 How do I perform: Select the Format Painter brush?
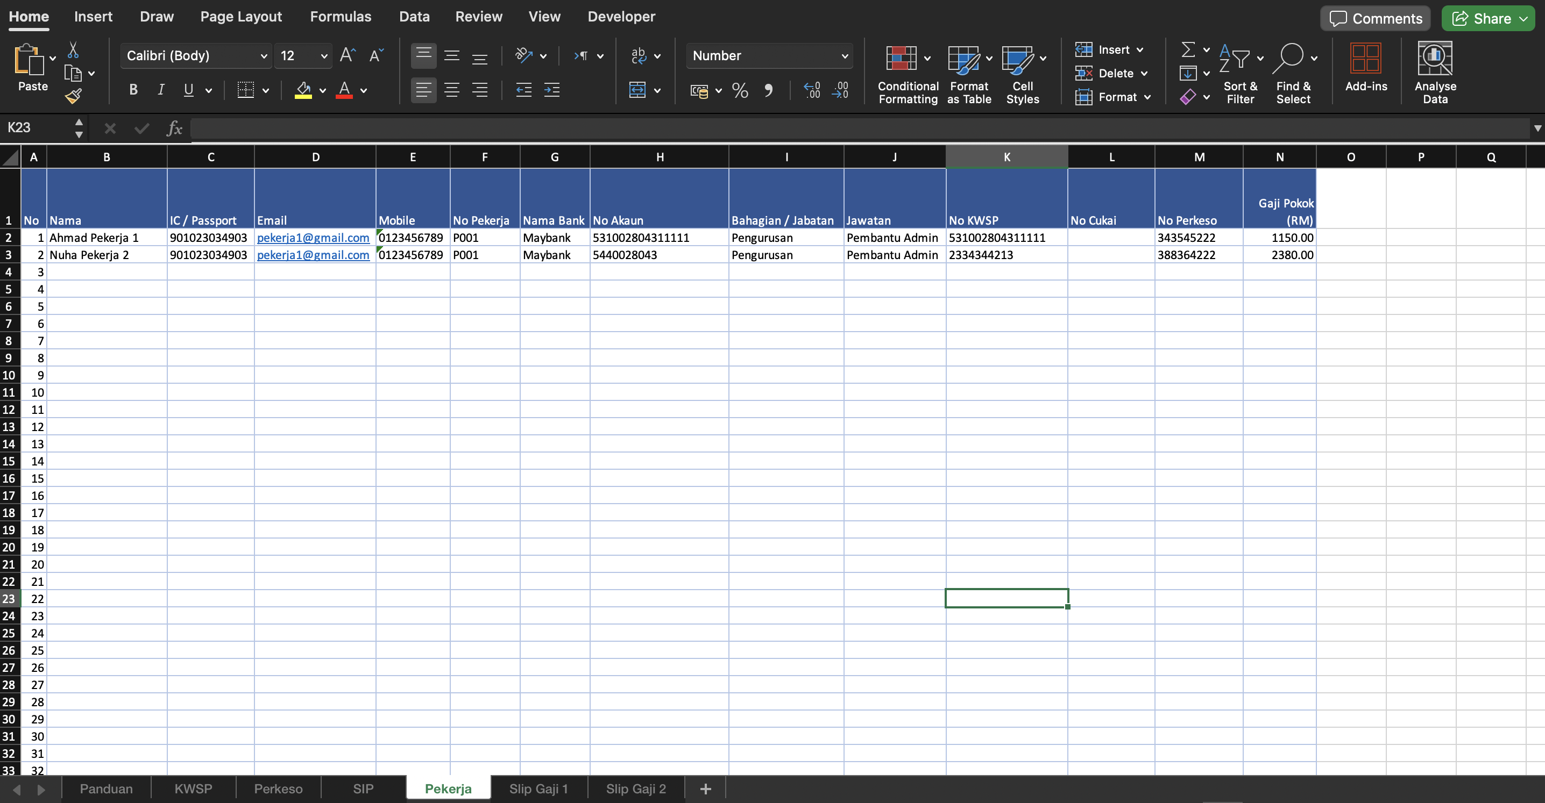73,96
